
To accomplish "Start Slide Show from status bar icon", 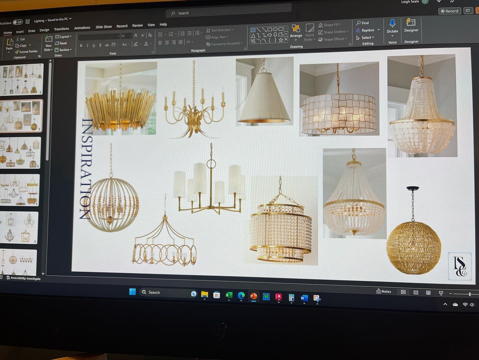I will tap(441, 293).
